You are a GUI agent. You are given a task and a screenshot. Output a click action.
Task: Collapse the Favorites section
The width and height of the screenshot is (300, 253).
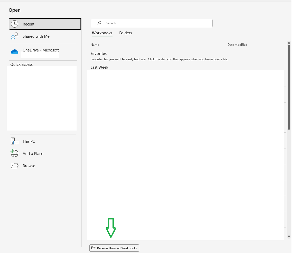pos(98,53)
